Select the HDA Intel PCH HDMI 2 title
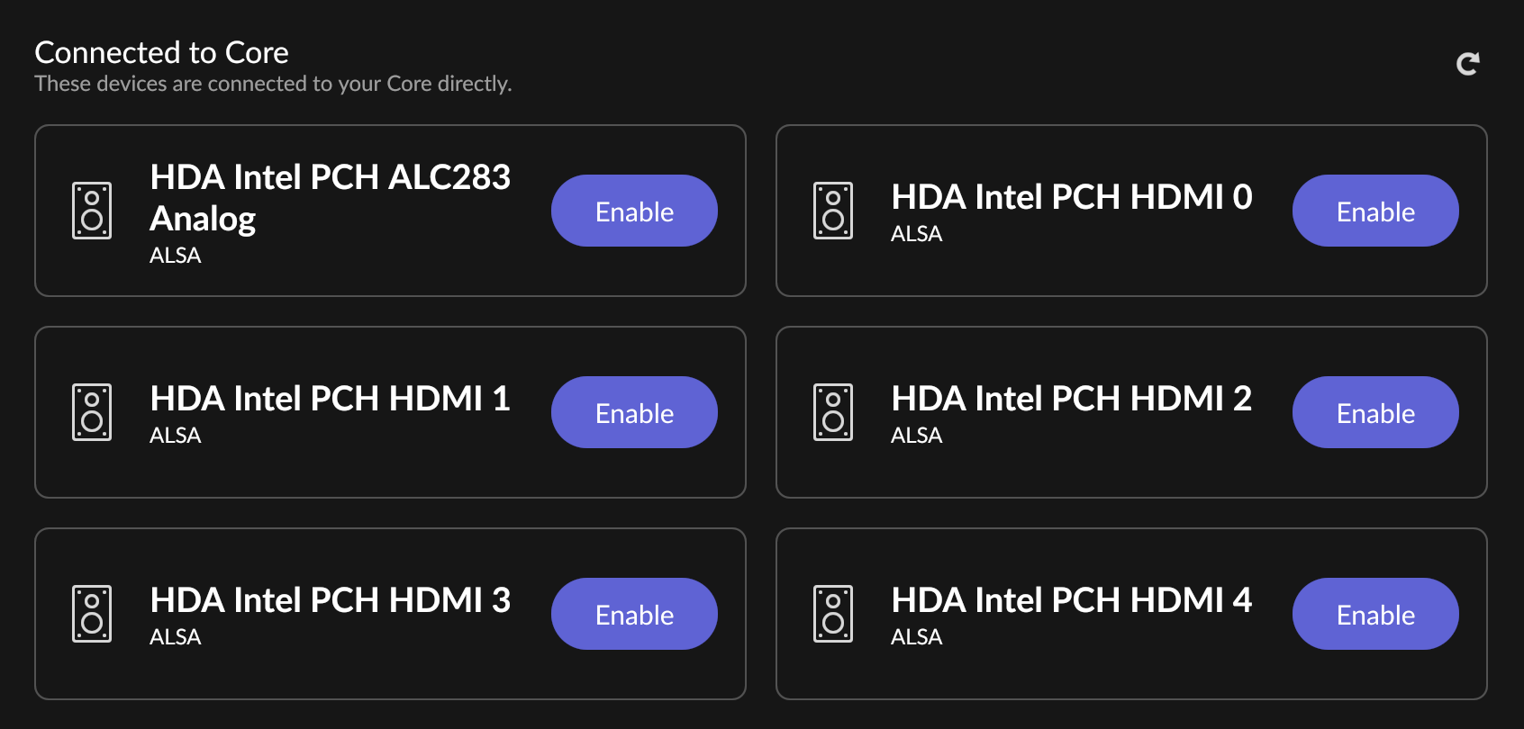Screen dimensions: 1524x729 coord(1072,399)
